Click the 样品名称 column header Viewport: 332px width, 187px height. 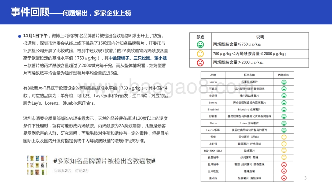pos(249,75)
